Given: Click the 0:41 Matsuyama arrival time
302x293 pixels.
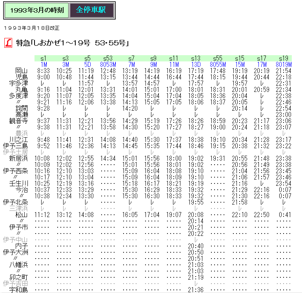Looking at the screenshot, I should 285,215.
